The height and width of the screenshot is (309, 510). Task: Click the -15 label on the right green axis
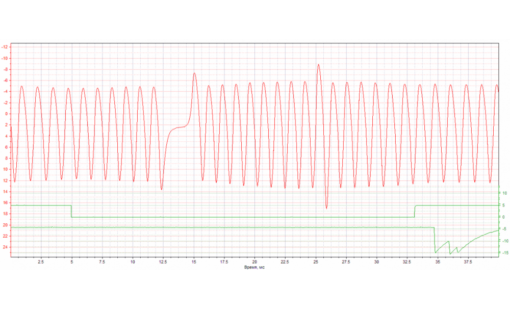coord(503,252)
